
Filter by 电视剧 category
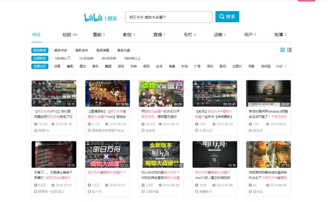click(x=266, y=66)
